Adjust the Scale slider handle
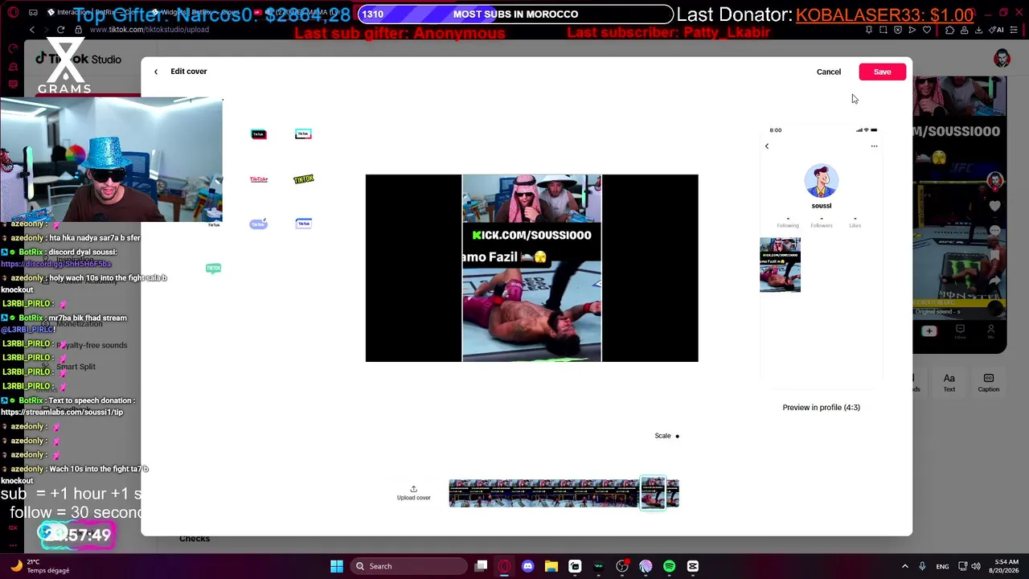The image size is (1029, 579). [x=677, y=436]
